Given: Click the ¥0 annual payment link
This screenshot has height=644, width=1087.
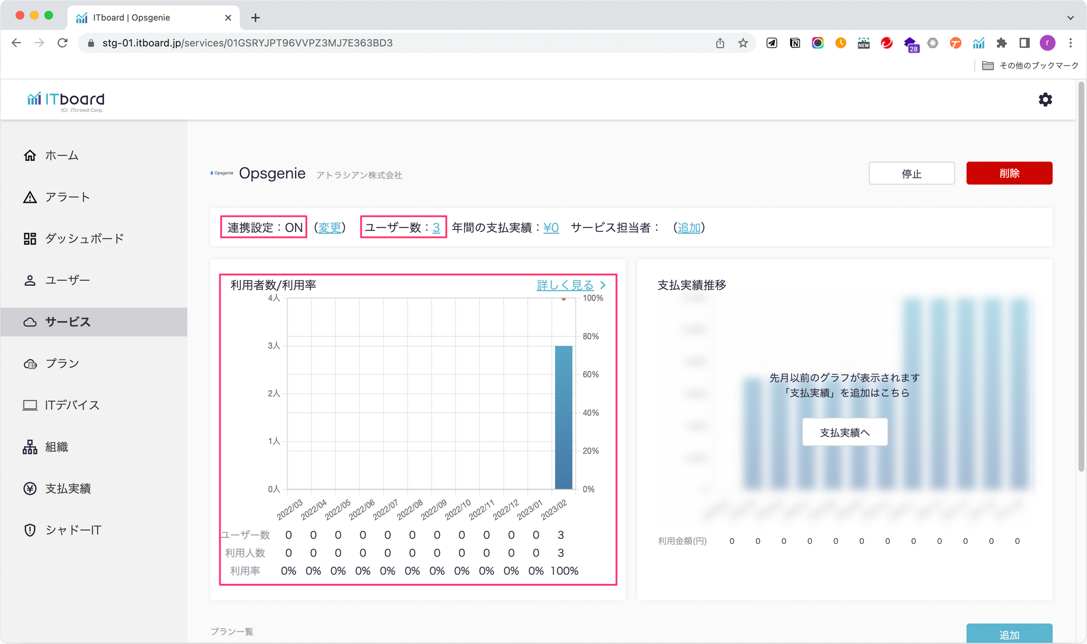Looking at the screenshot, I should [550, 228].
